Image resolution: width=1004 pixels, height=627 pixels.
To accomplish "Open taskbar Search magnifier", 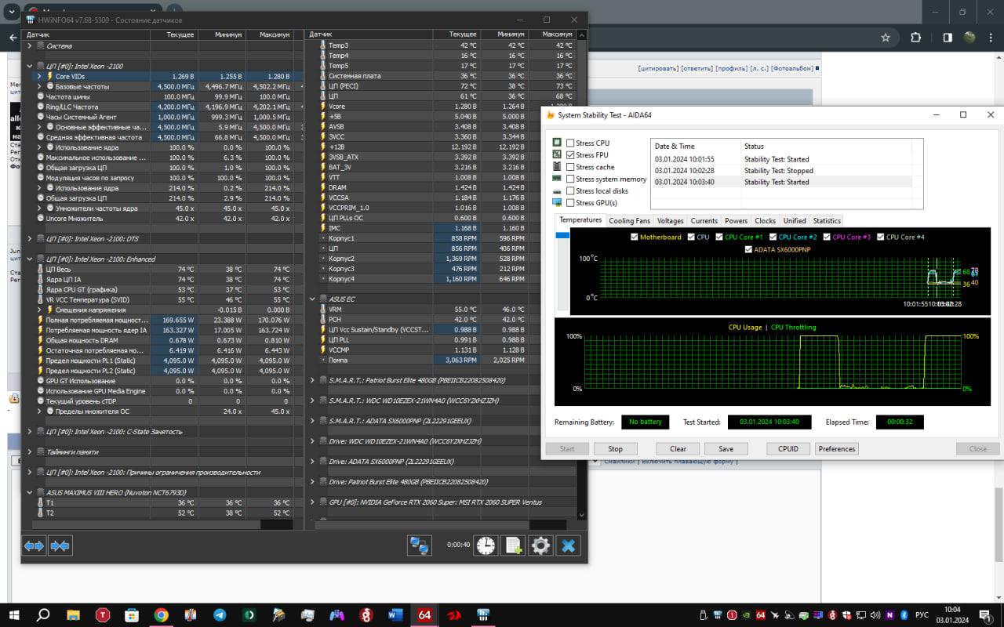I will click(43, 615).
